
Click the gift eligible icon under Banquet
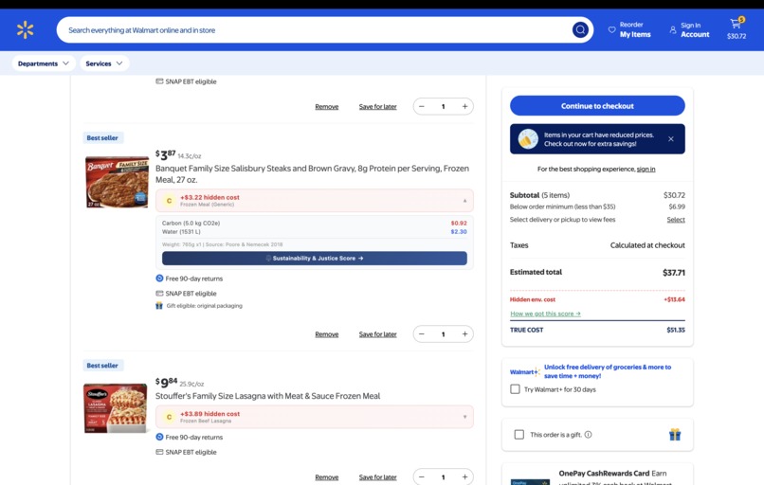[x=159, y=306]
